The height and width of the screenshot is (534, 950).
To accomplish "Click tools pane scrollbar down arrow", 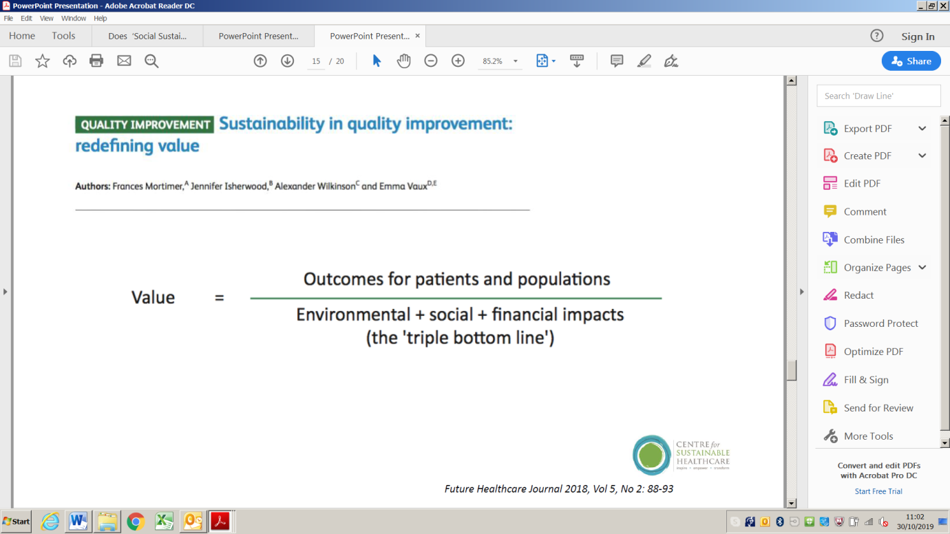I will tap(945, 443).
